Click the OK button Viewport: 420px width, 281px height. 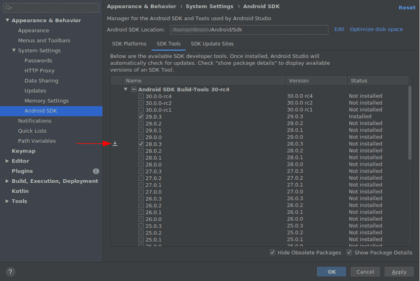click(332, 272)
